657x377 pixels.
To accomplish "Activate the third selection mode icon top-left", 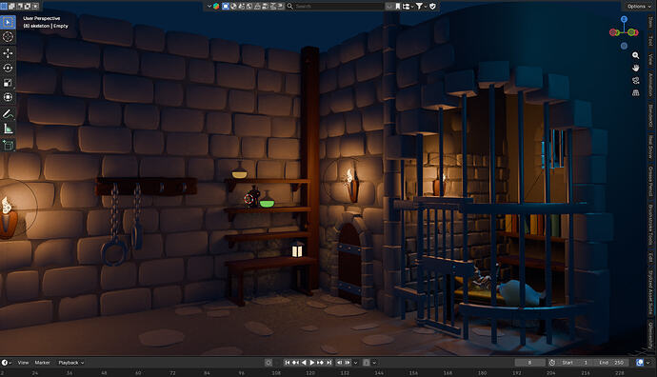I will click(x=20, y=6).
